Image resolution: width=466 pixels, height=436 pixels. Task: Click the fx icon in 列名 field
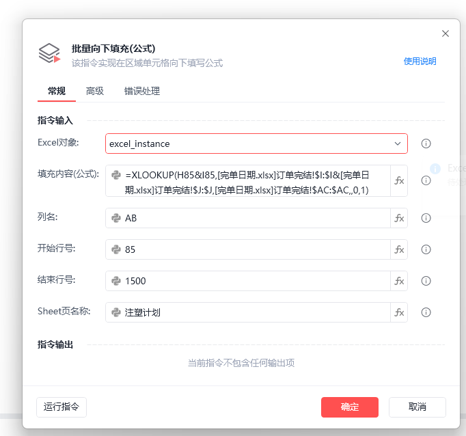pyautogui.click(x=399, y=218)
